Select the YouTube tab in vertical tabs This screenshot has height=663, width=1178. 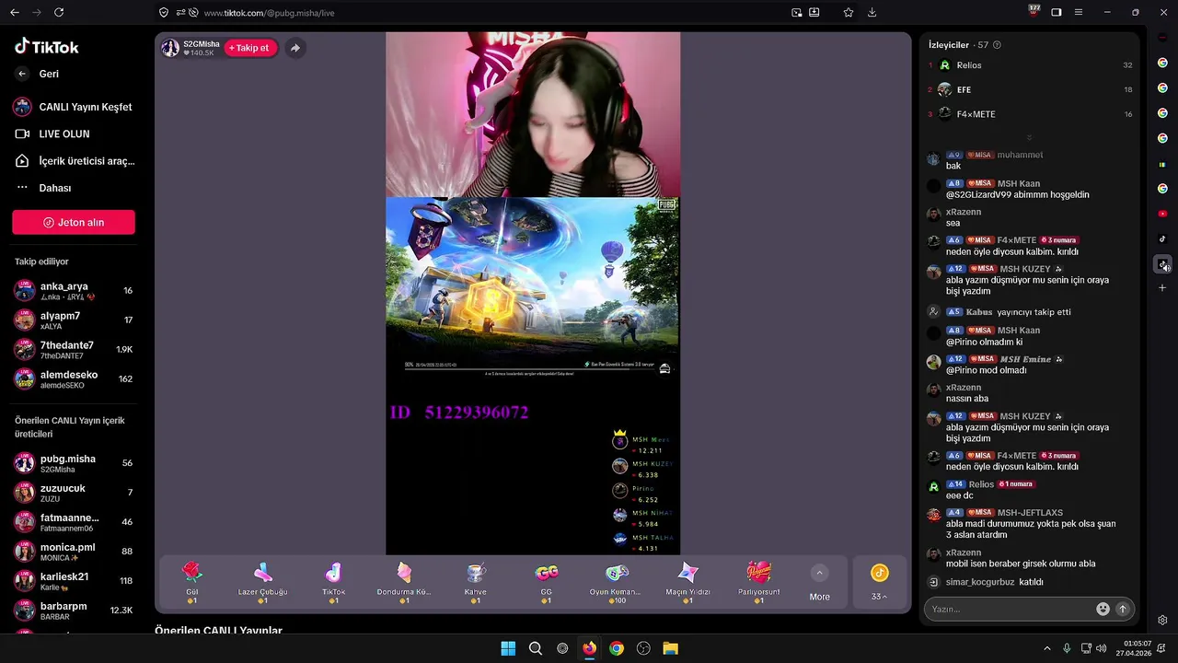pyautogui.click(x=1162, y=213)
